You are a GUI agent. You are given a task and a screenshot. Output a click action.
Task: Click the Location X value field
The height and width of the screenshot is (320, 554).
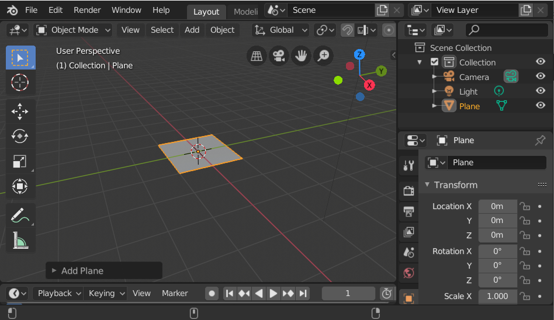(x=497, y=206)
